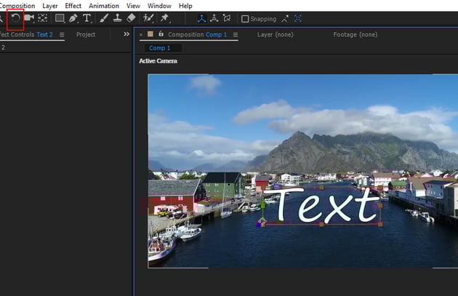Select the Rectangle shape tool
Image resolution: width=458 pixels, height=296 pixels.
pos(60,17)
